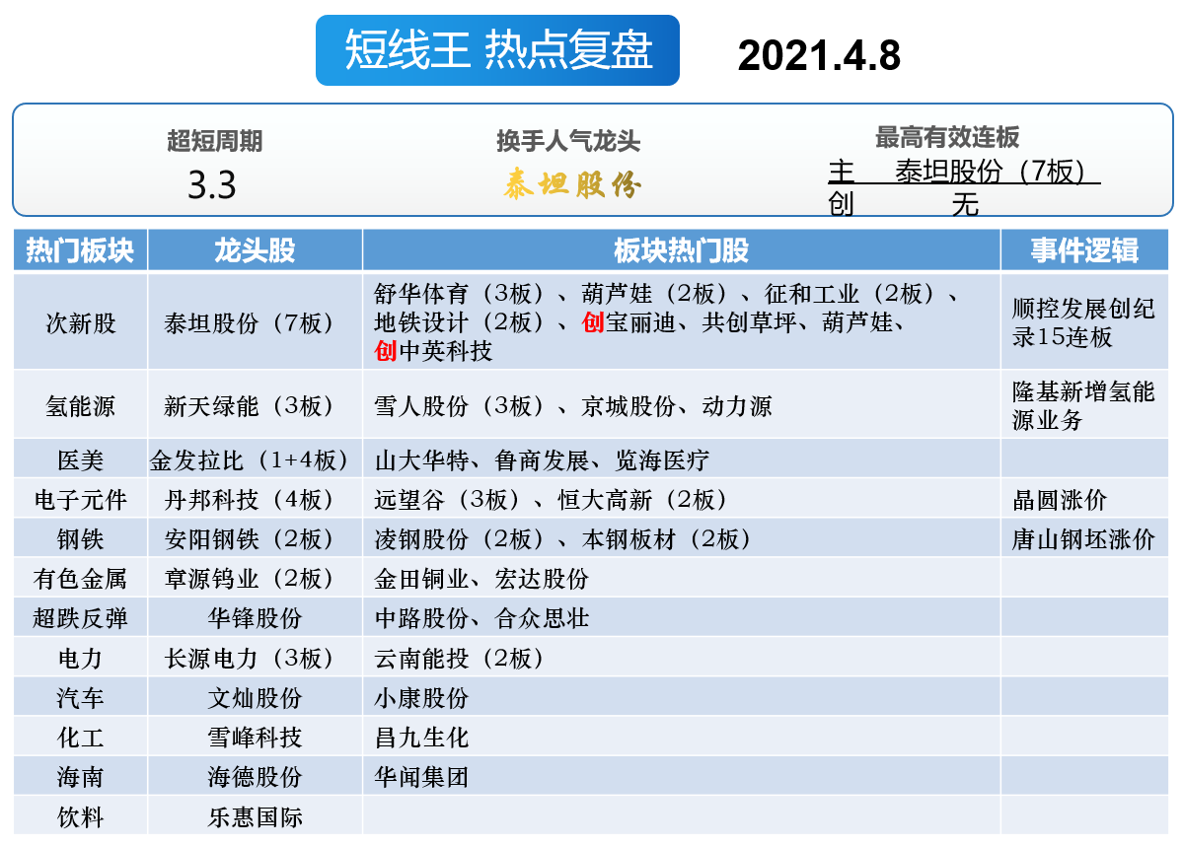Click the 龙头股 column header
The image size is (1183, 846).
click(x=255, y=250)
